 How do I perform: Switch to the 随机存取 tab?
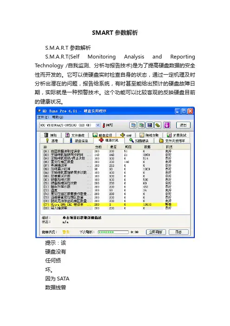(149, 135)
